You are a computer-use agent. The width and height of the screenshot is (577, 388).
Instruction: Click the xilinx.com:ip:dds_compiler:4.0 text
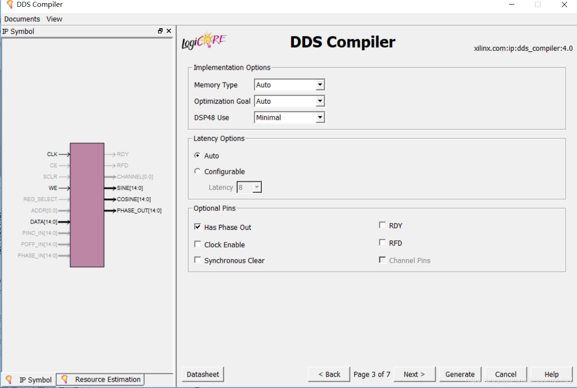coord(523,48)
